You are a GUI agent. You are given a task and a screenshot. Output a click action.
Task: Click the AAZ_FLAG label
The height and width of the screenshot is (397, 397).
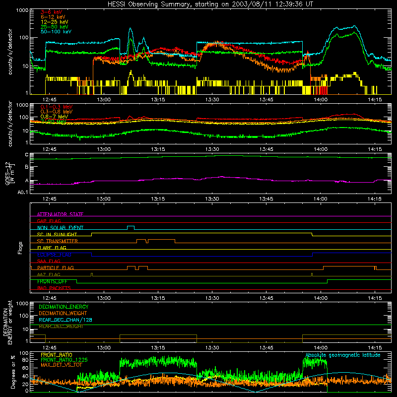tap(49, 274)
